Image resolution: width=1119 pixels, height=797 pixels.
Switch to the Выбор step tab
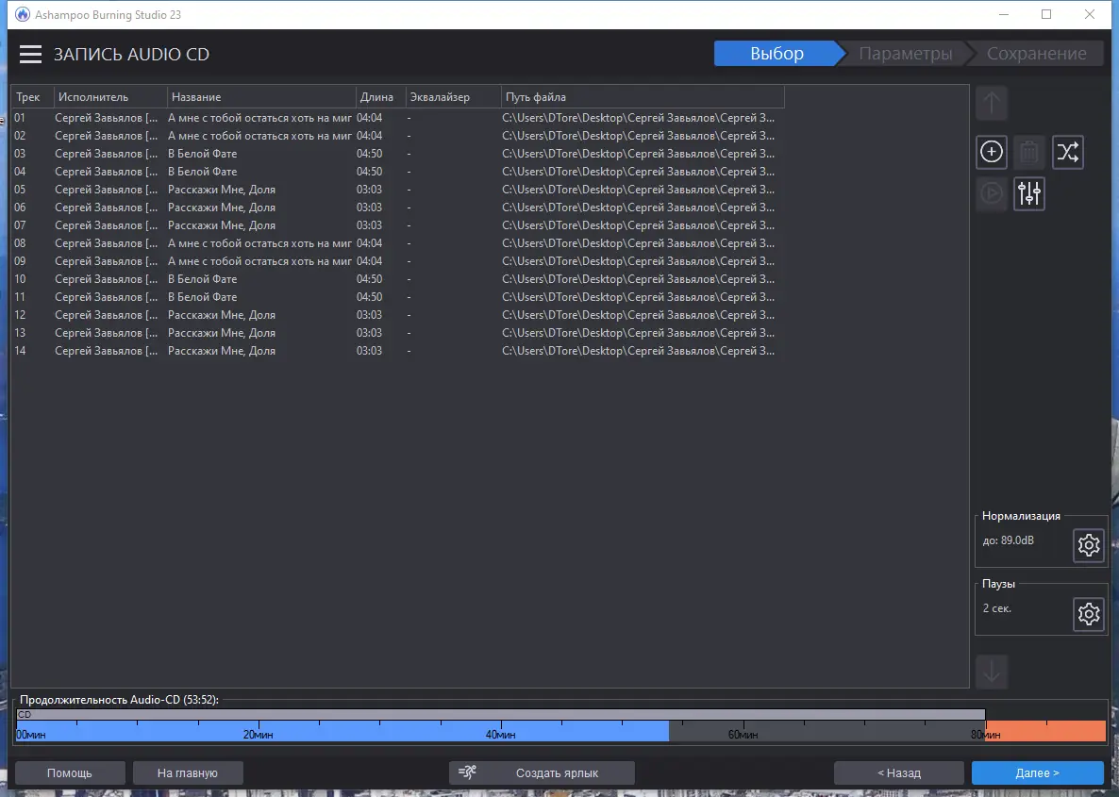click(x=777, y=54)
